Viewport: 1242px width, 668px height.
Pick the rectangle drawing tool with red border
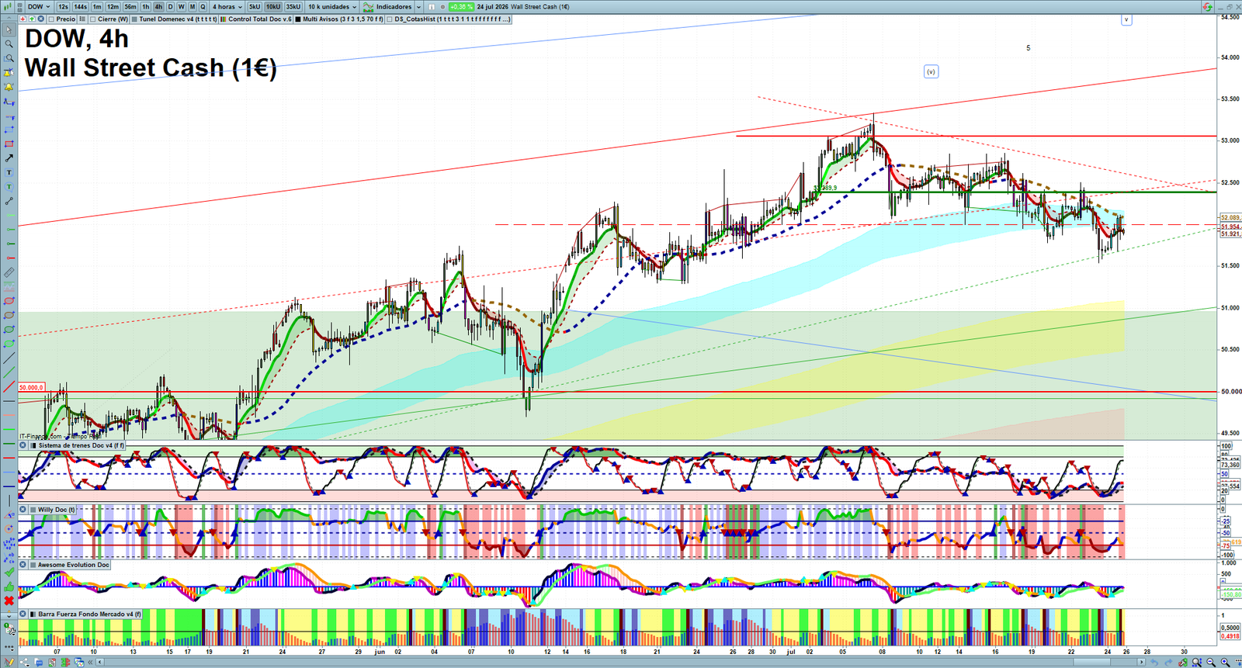pos(9,144)
